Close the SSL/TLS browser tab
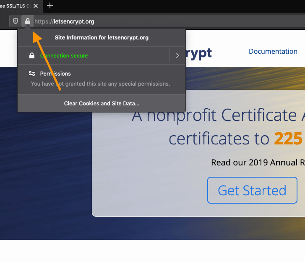Screen dimensions: 305x262 click(35, 6)
